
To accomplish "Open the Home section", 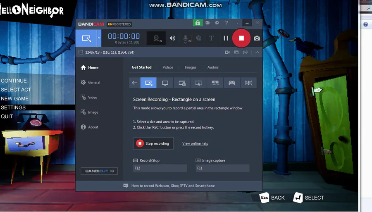I will (x=89, y=68).
